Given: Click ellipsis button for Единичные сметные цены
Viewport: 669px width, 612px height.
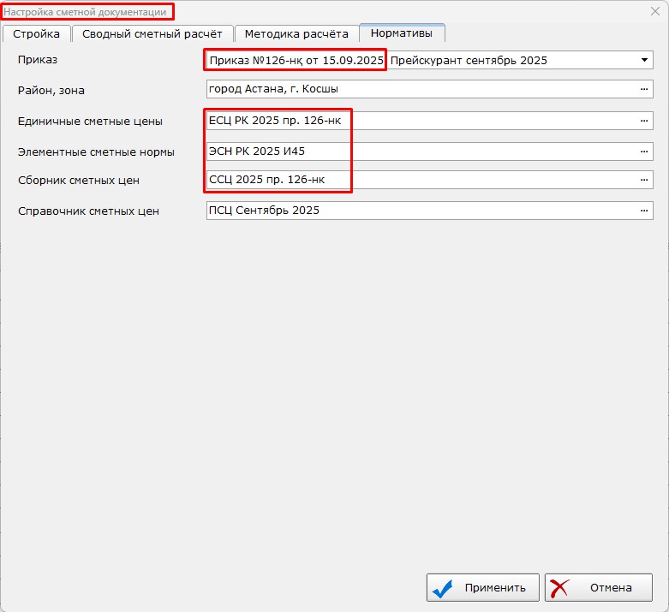Looking at the screenshot, I should click(643, 121).
